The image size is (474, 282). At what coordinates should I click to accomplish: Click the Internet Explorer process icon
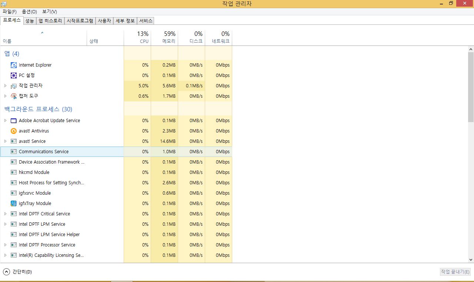point(14,65)
